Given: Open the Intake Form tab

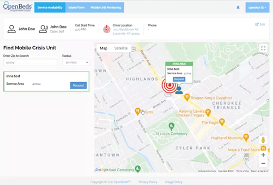Looking at the screenshot, I should [x=76, y=8].
